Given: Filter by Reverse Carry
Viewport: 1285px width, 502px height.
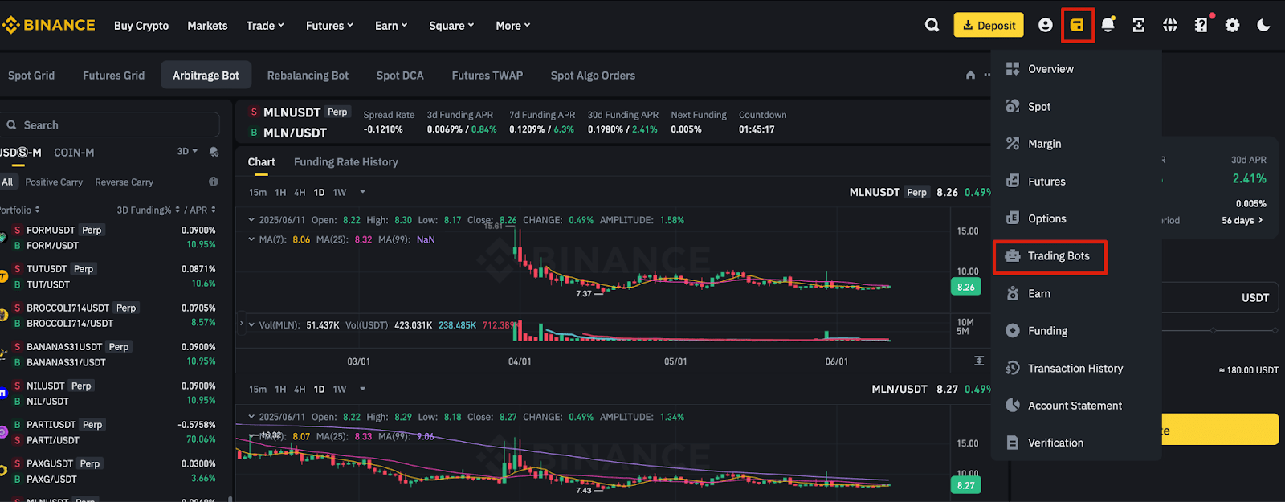Looking at the screenshot, I should [124, 182].
